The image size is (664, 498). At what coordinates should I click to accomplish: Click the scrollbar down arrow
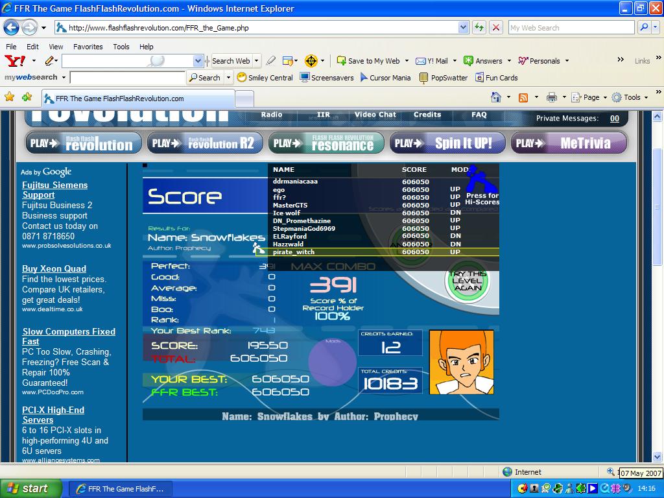657,457
